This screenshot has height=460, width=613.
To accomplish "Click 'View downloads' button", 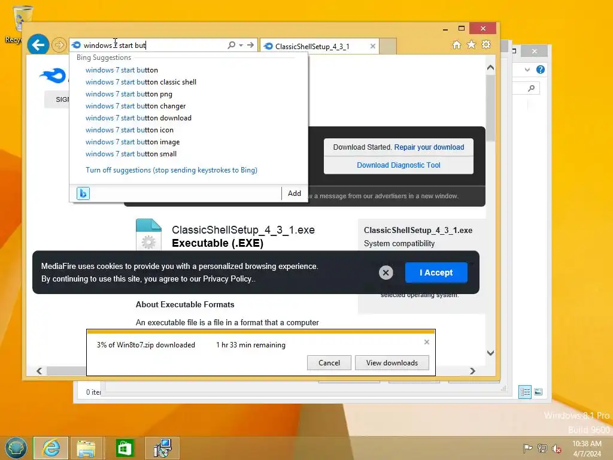I will (392, 362).
